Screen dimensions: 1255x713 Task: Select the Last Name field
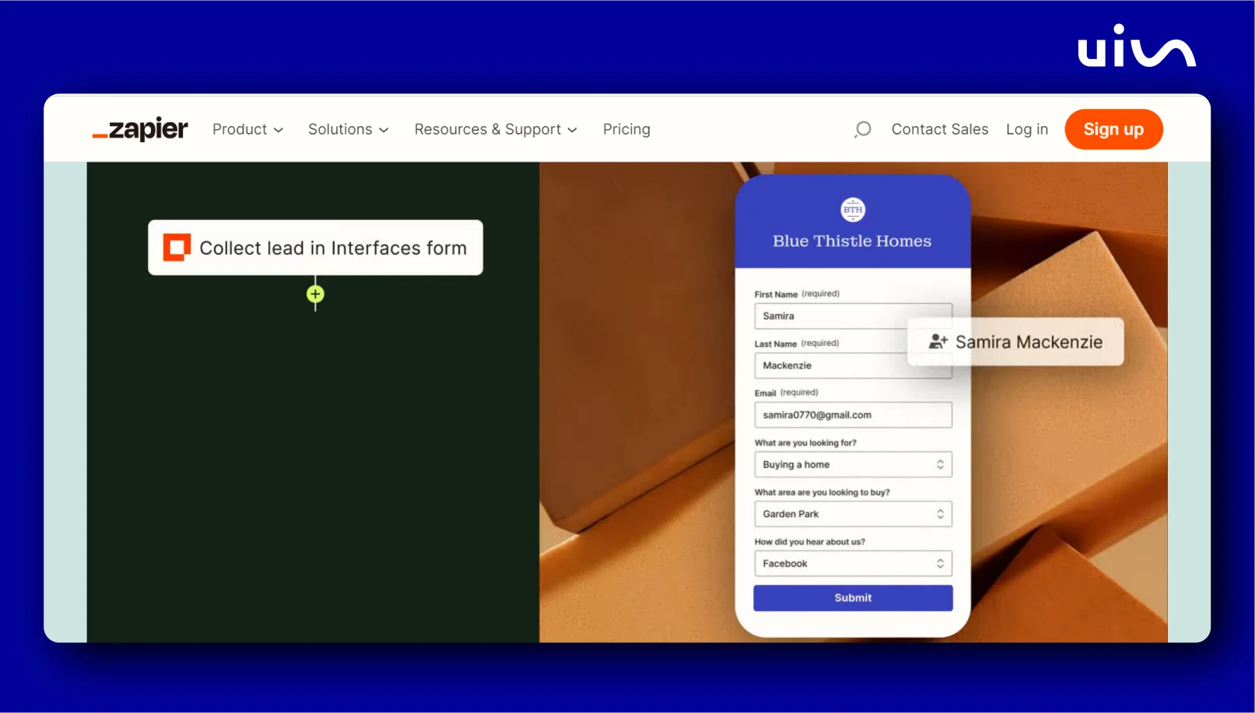pos(853,365)
